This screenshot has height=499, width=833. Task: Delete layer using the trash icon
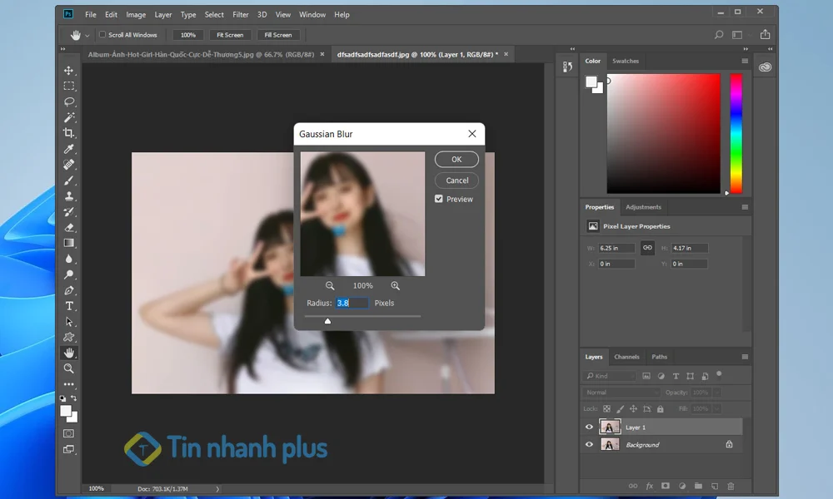(x=731, y=486)
